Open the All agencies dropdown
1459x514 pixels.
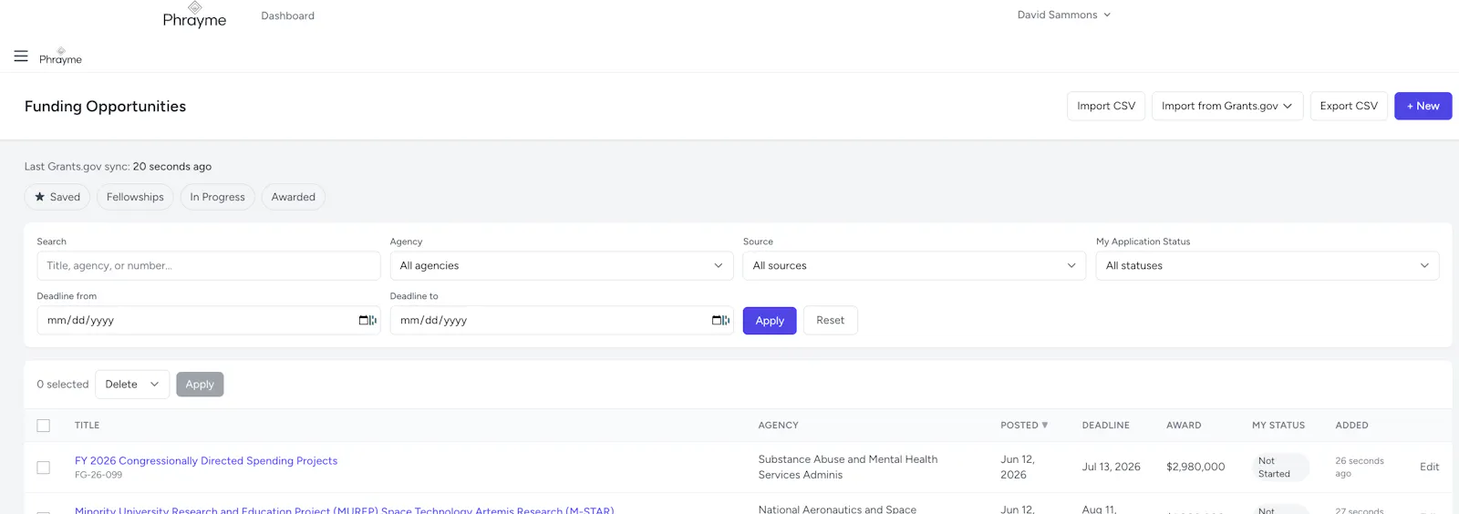tap(562, 266)
